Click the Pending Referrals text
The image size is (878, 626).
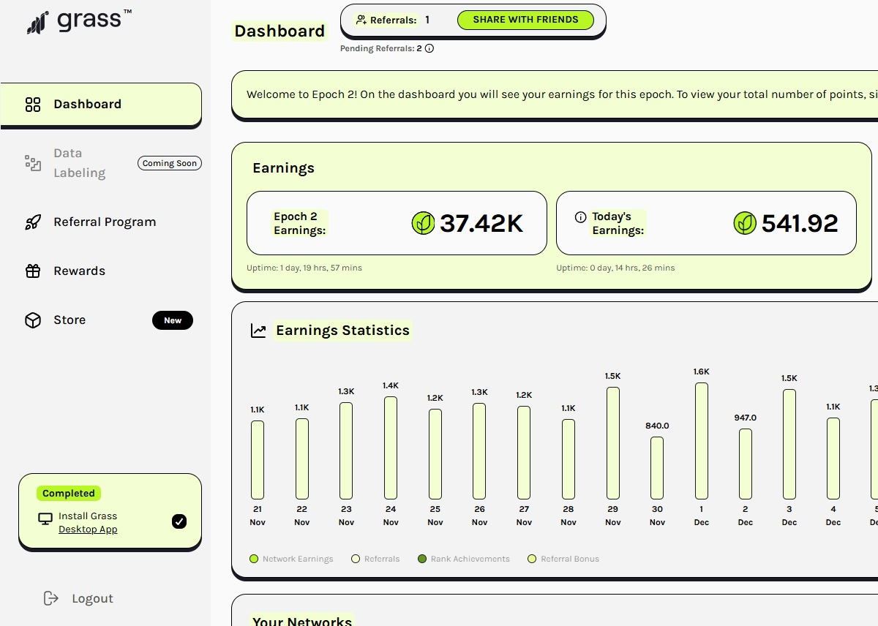[x=381, y=49]
